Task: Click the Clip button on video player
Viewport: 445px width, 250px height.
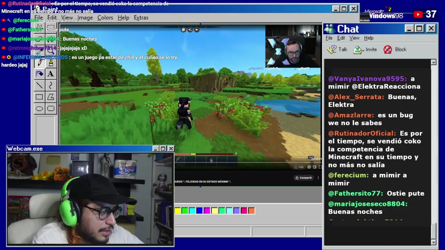Action: pos(299,167)
